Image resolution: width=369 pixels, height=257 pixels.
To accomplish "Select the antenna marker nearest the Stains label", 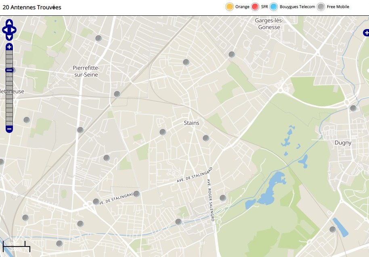I will pyautogui.click(x=206, y=138).
